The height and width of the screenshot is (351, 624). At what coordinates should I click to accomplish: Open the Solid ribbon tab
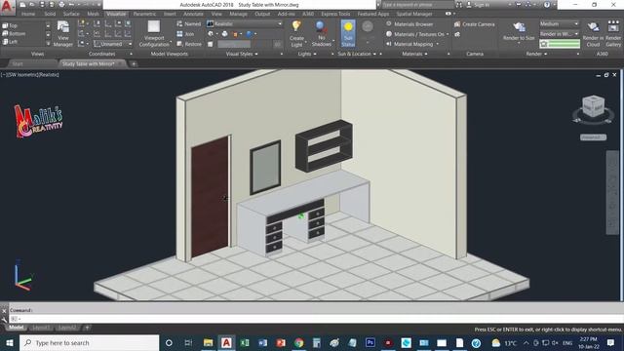tap(50, 14)
